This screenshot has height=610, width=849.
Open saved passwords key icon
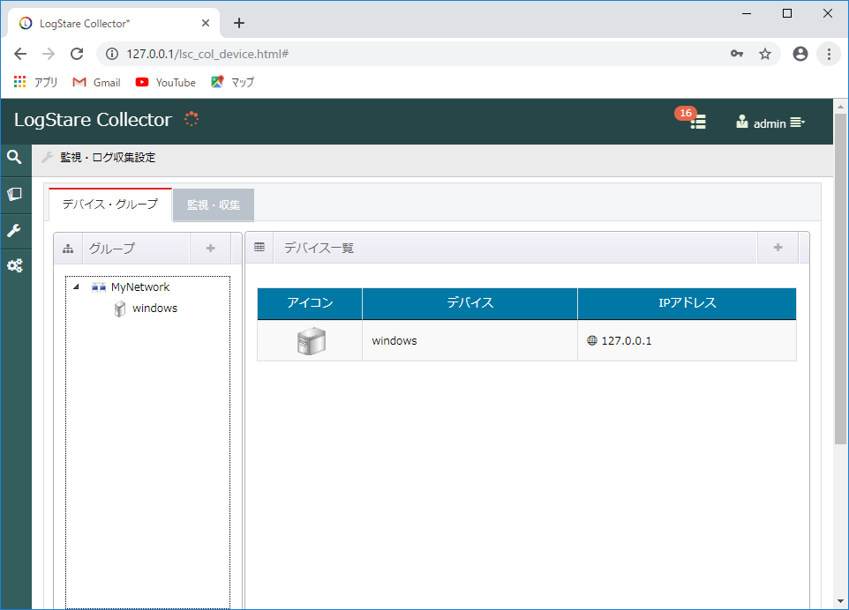click(737, 54)
